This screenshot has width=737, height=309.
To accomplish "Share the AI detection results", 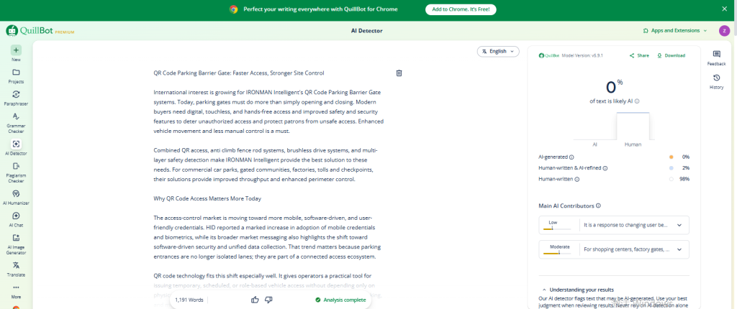I will click(x=639, y=55).
